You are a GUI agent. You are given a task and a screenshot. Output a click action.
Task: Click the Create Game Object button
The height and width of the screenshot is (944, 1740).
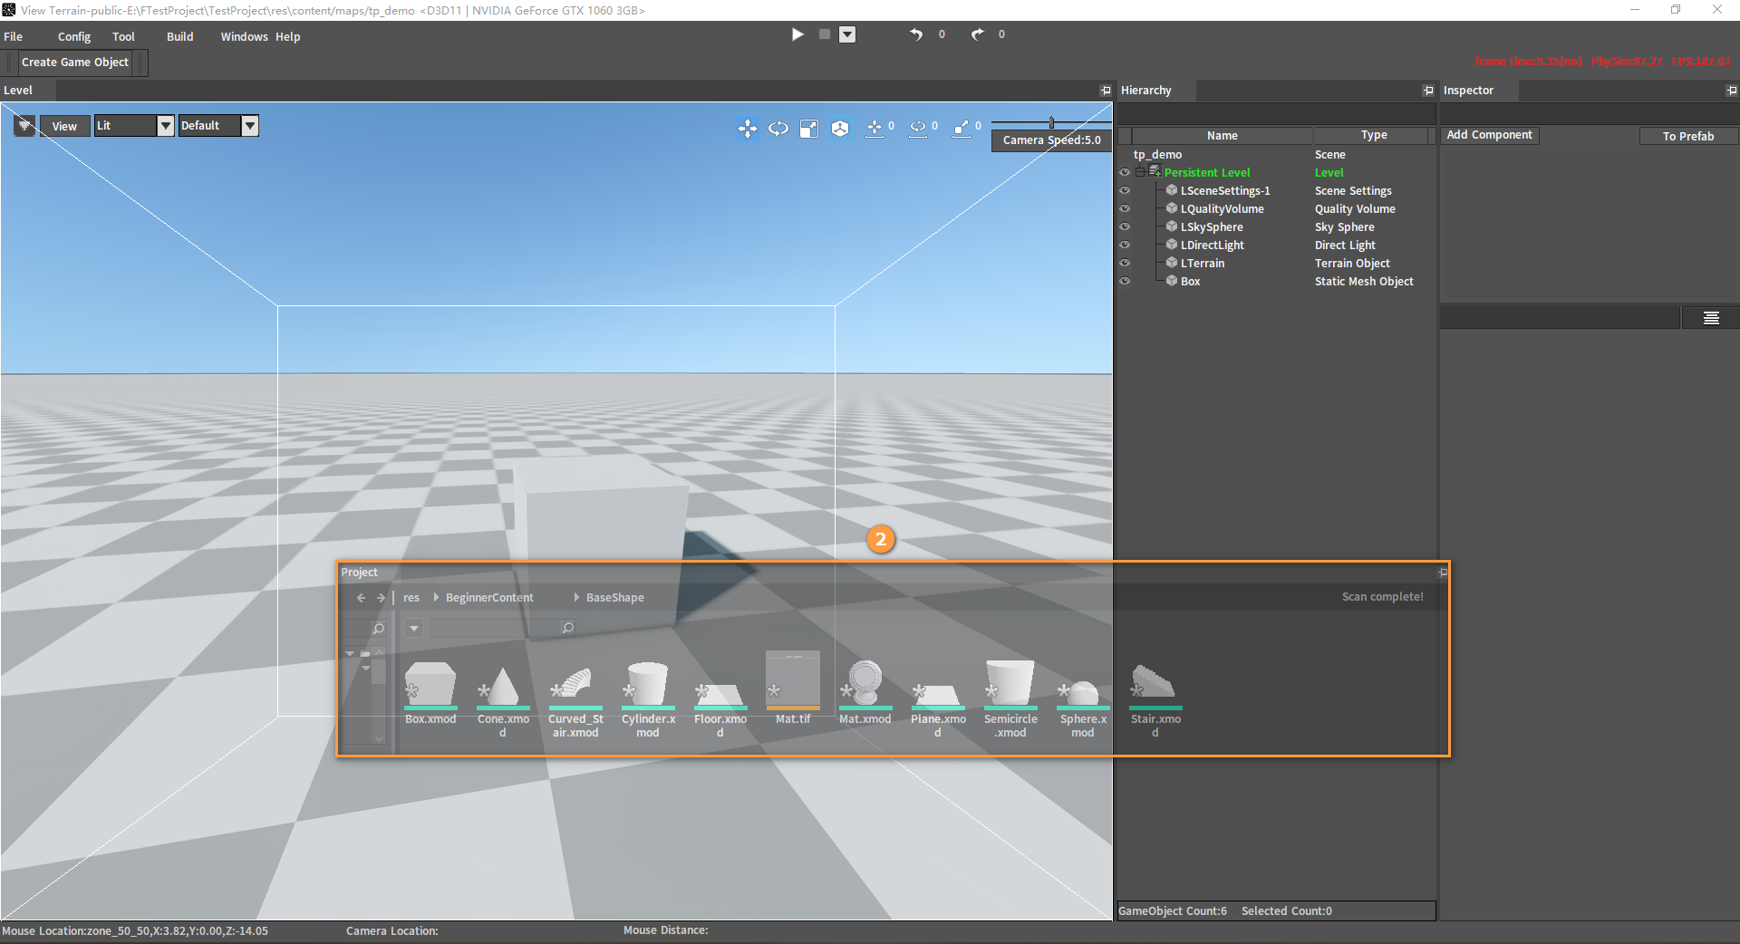point(75,63)
